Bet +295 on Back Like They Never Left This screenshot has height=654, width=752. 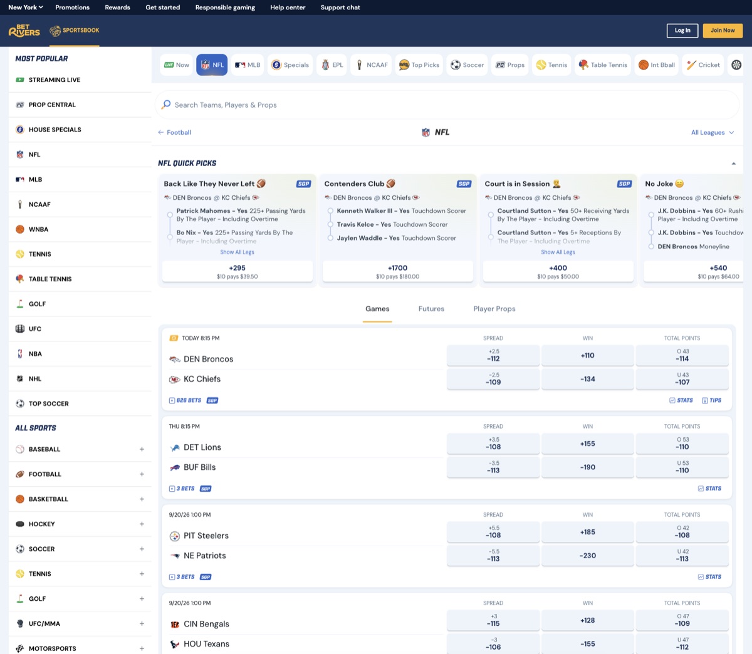coord(237,271)
